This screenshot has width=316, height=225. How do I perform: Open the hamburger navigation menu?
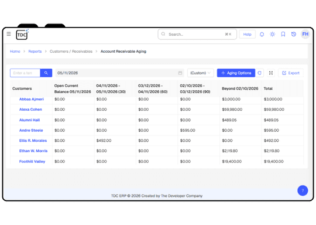pyautogui.click(x=9, y=34)
